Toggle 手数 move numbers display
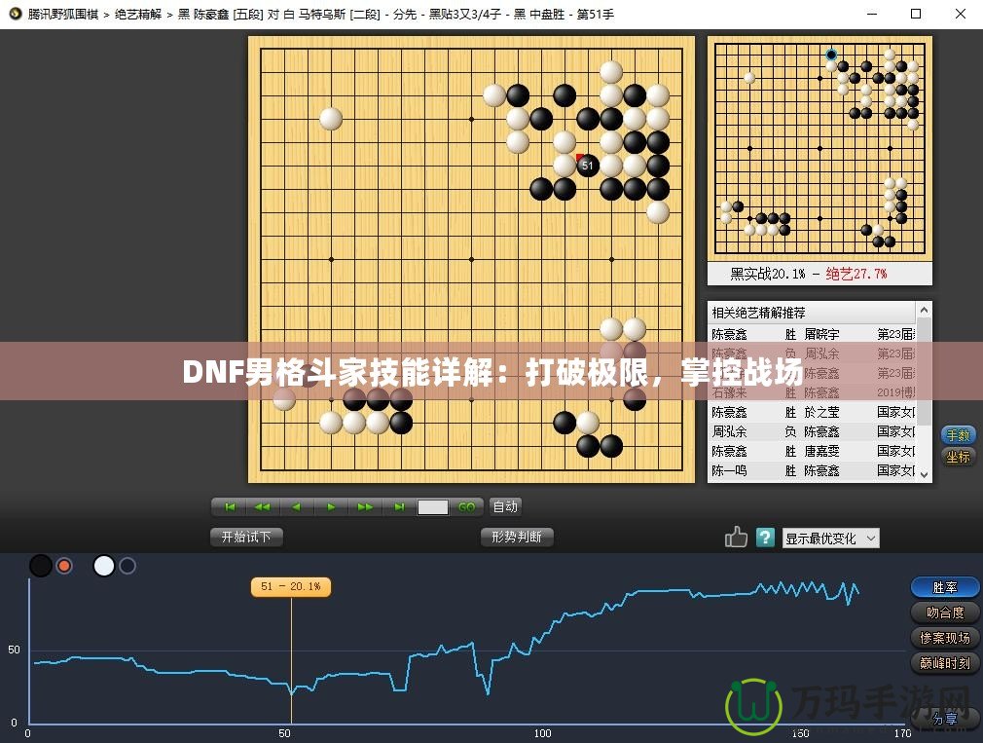983x743 pixels. [x=958, y=434]
